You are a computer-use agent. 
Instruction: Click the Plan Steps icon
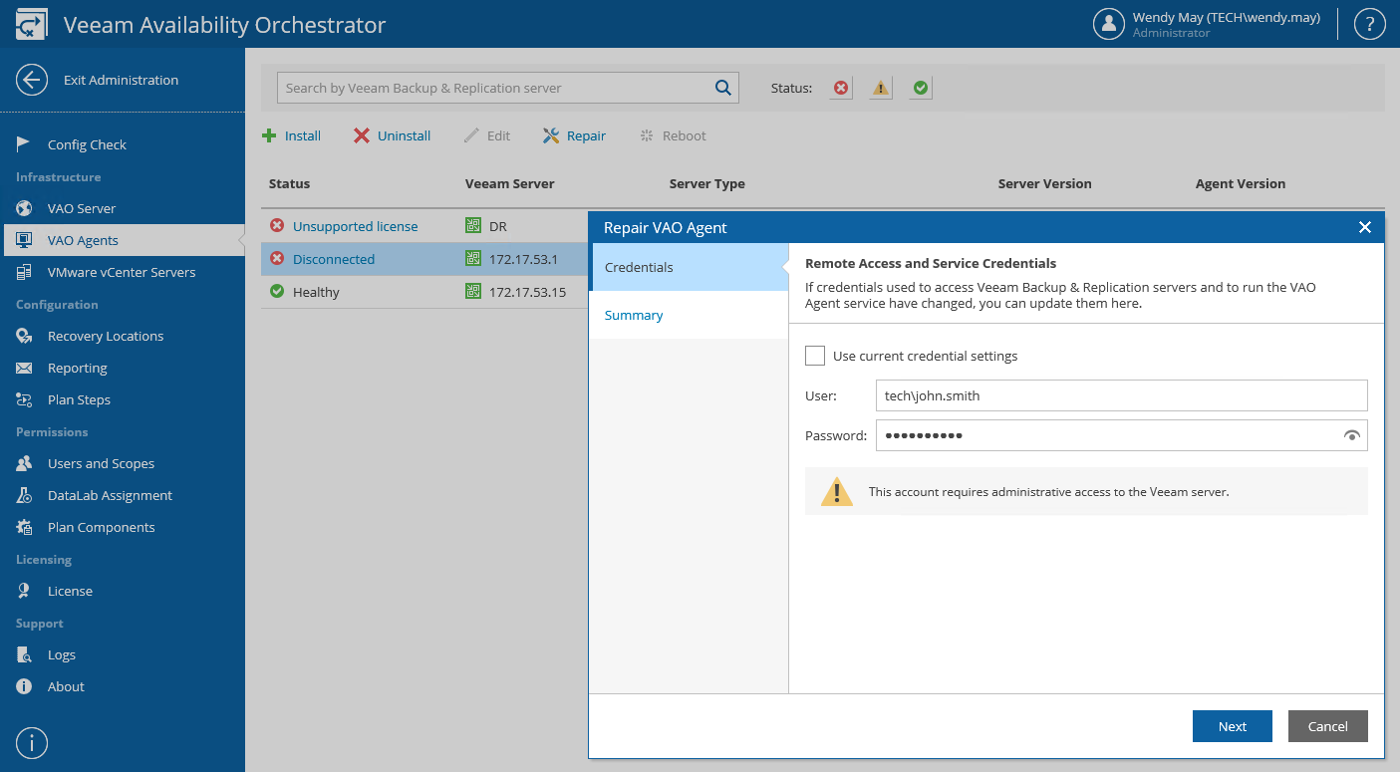coord(24,399)
